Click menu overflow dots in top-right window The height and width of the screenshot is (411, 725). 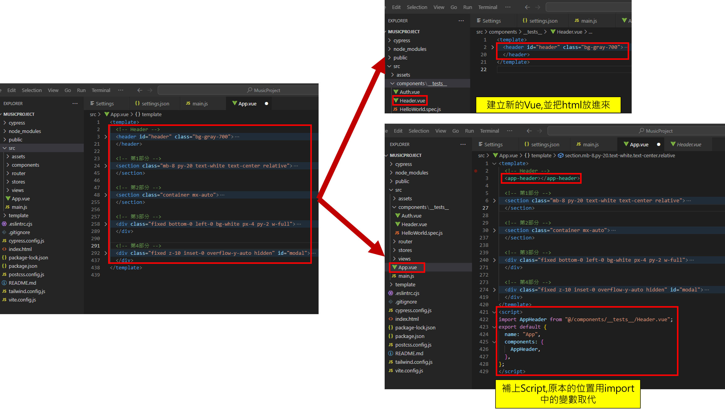pyautogui.click(x=508, y=7)
